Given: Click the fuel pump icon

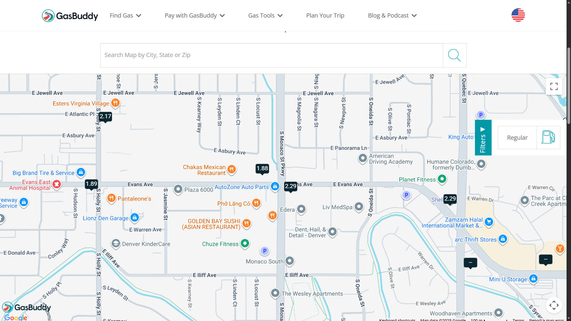Looking at the screenshot, I should (x=548, y=137).
